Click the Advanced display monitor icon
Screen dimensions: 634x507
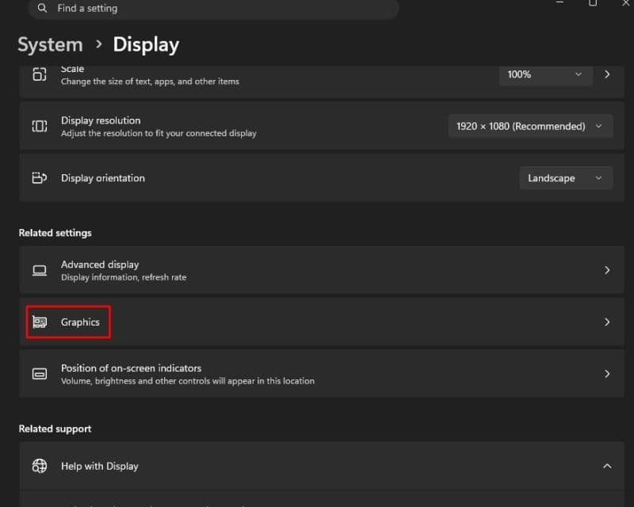coord(40,269)
